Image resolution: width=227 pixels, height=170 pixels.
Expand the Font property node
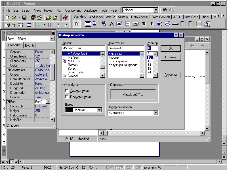[x=9, y=102]
